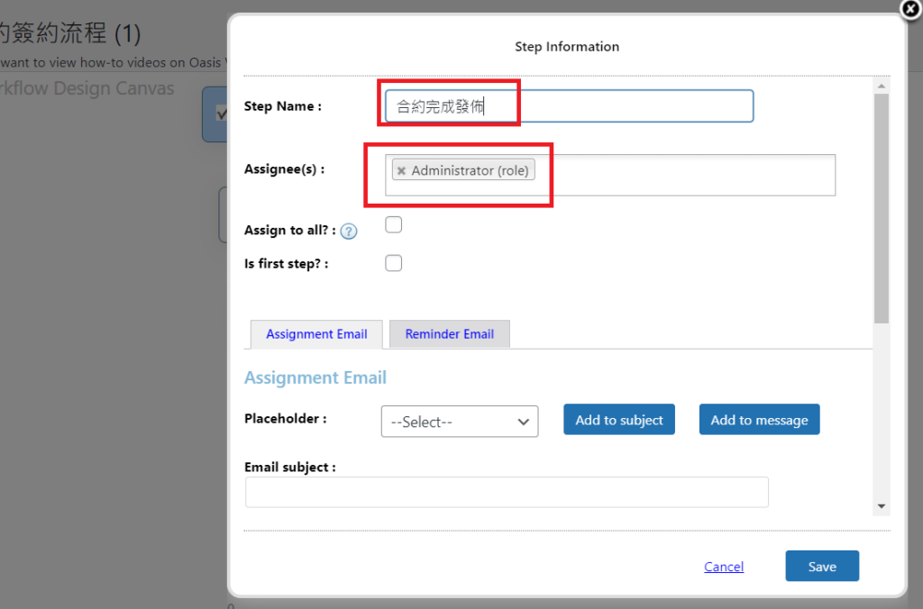923x609 pixels.
Task: Open the Reminder Email tab
Action: click(449, 334)
